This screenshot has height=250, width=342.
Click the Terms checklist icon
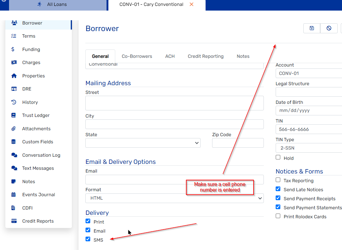coord(14,36)
